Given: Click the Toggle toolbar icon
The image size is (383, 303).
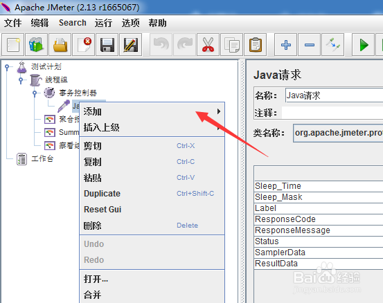Looking at the screenshot, I should coord(333,45).
